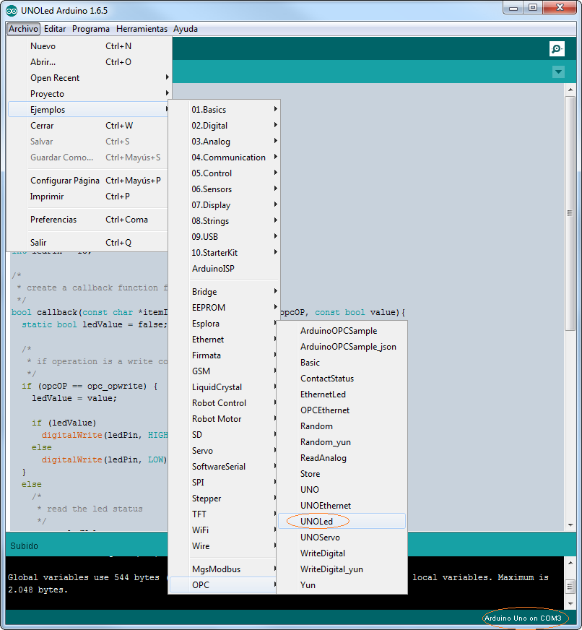
Task: Expand the 01.Basics examples
Action: (224, 110)
